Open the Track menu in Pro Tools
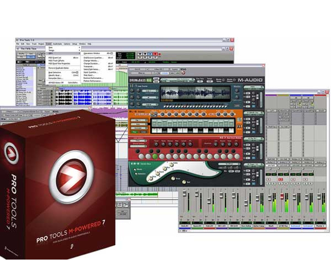331x271 pixels. click(34, 44)
